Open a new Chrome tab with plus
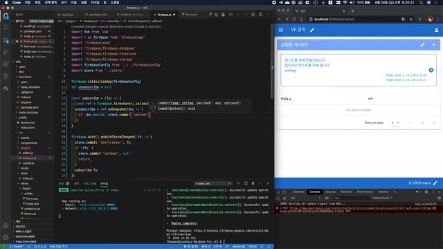This screenshot has height=249, width=443. point(352,11)
